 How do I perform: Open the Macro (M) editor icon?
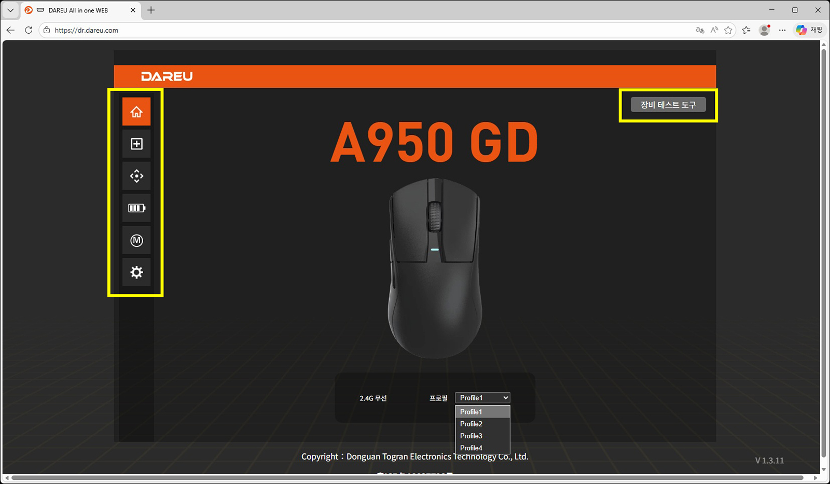(136, 240)
